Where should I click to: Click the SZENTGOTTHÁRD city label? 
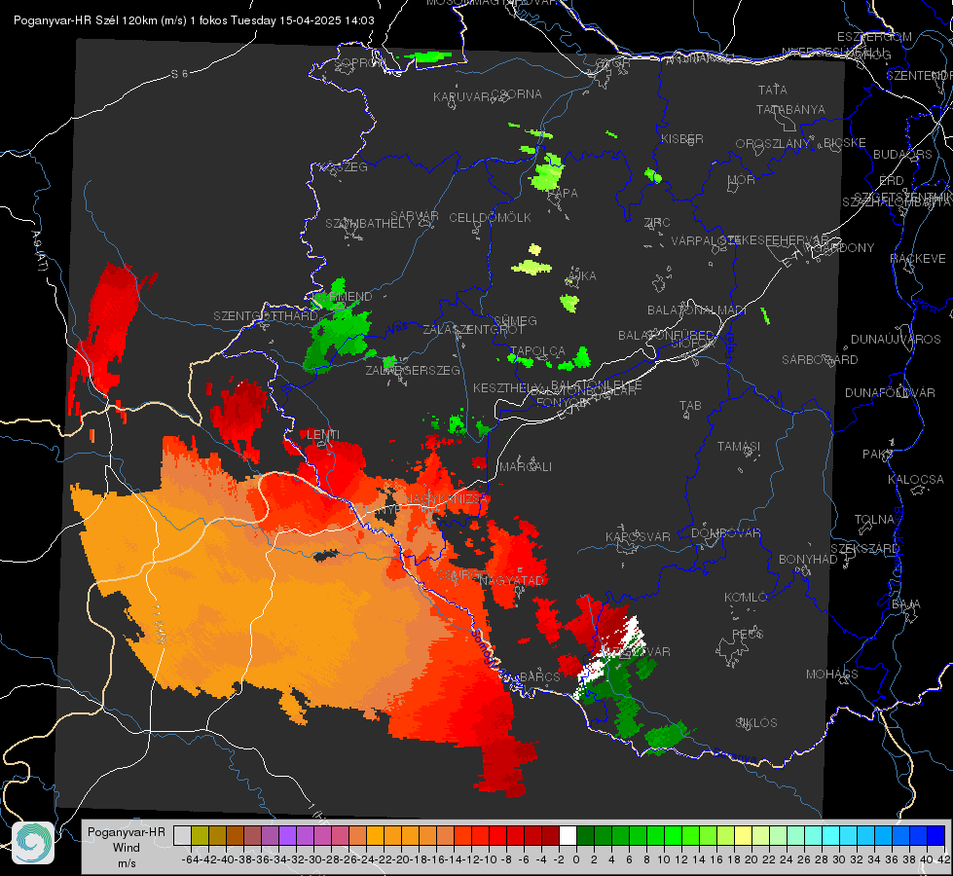point(266,316)
